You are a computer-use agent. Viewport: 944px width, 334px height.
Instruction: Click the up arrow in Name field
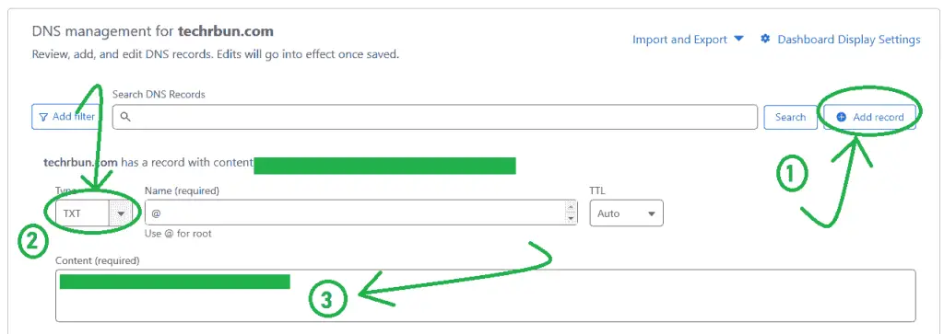[x=572, y=207]
